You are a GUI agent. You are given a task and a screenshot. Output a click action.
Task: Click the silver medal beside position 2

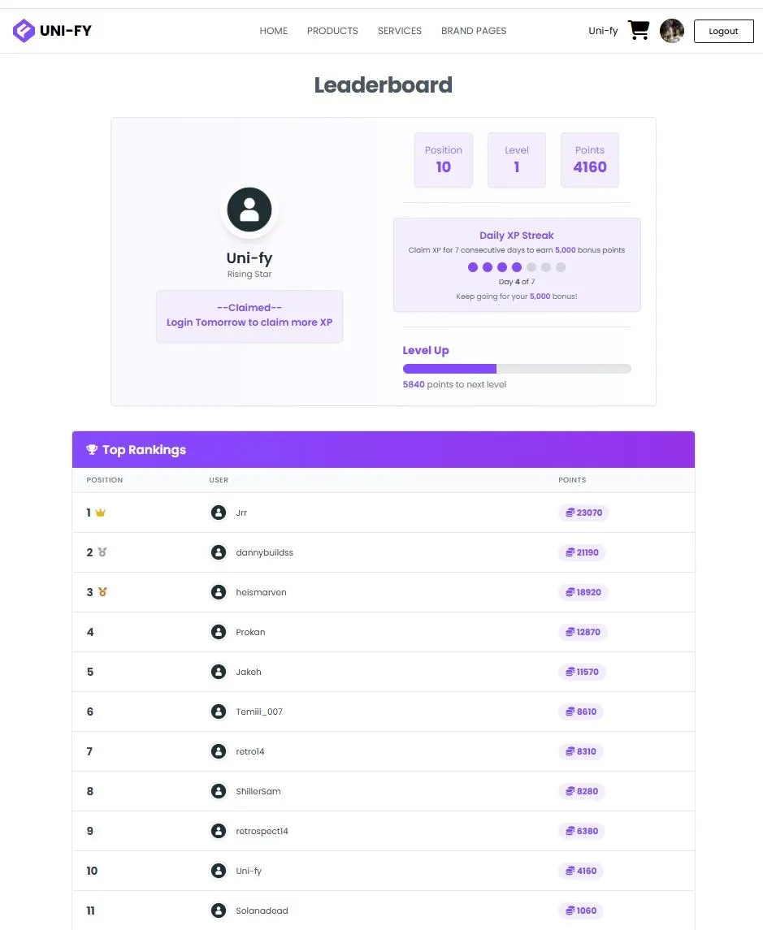[102, 552]
